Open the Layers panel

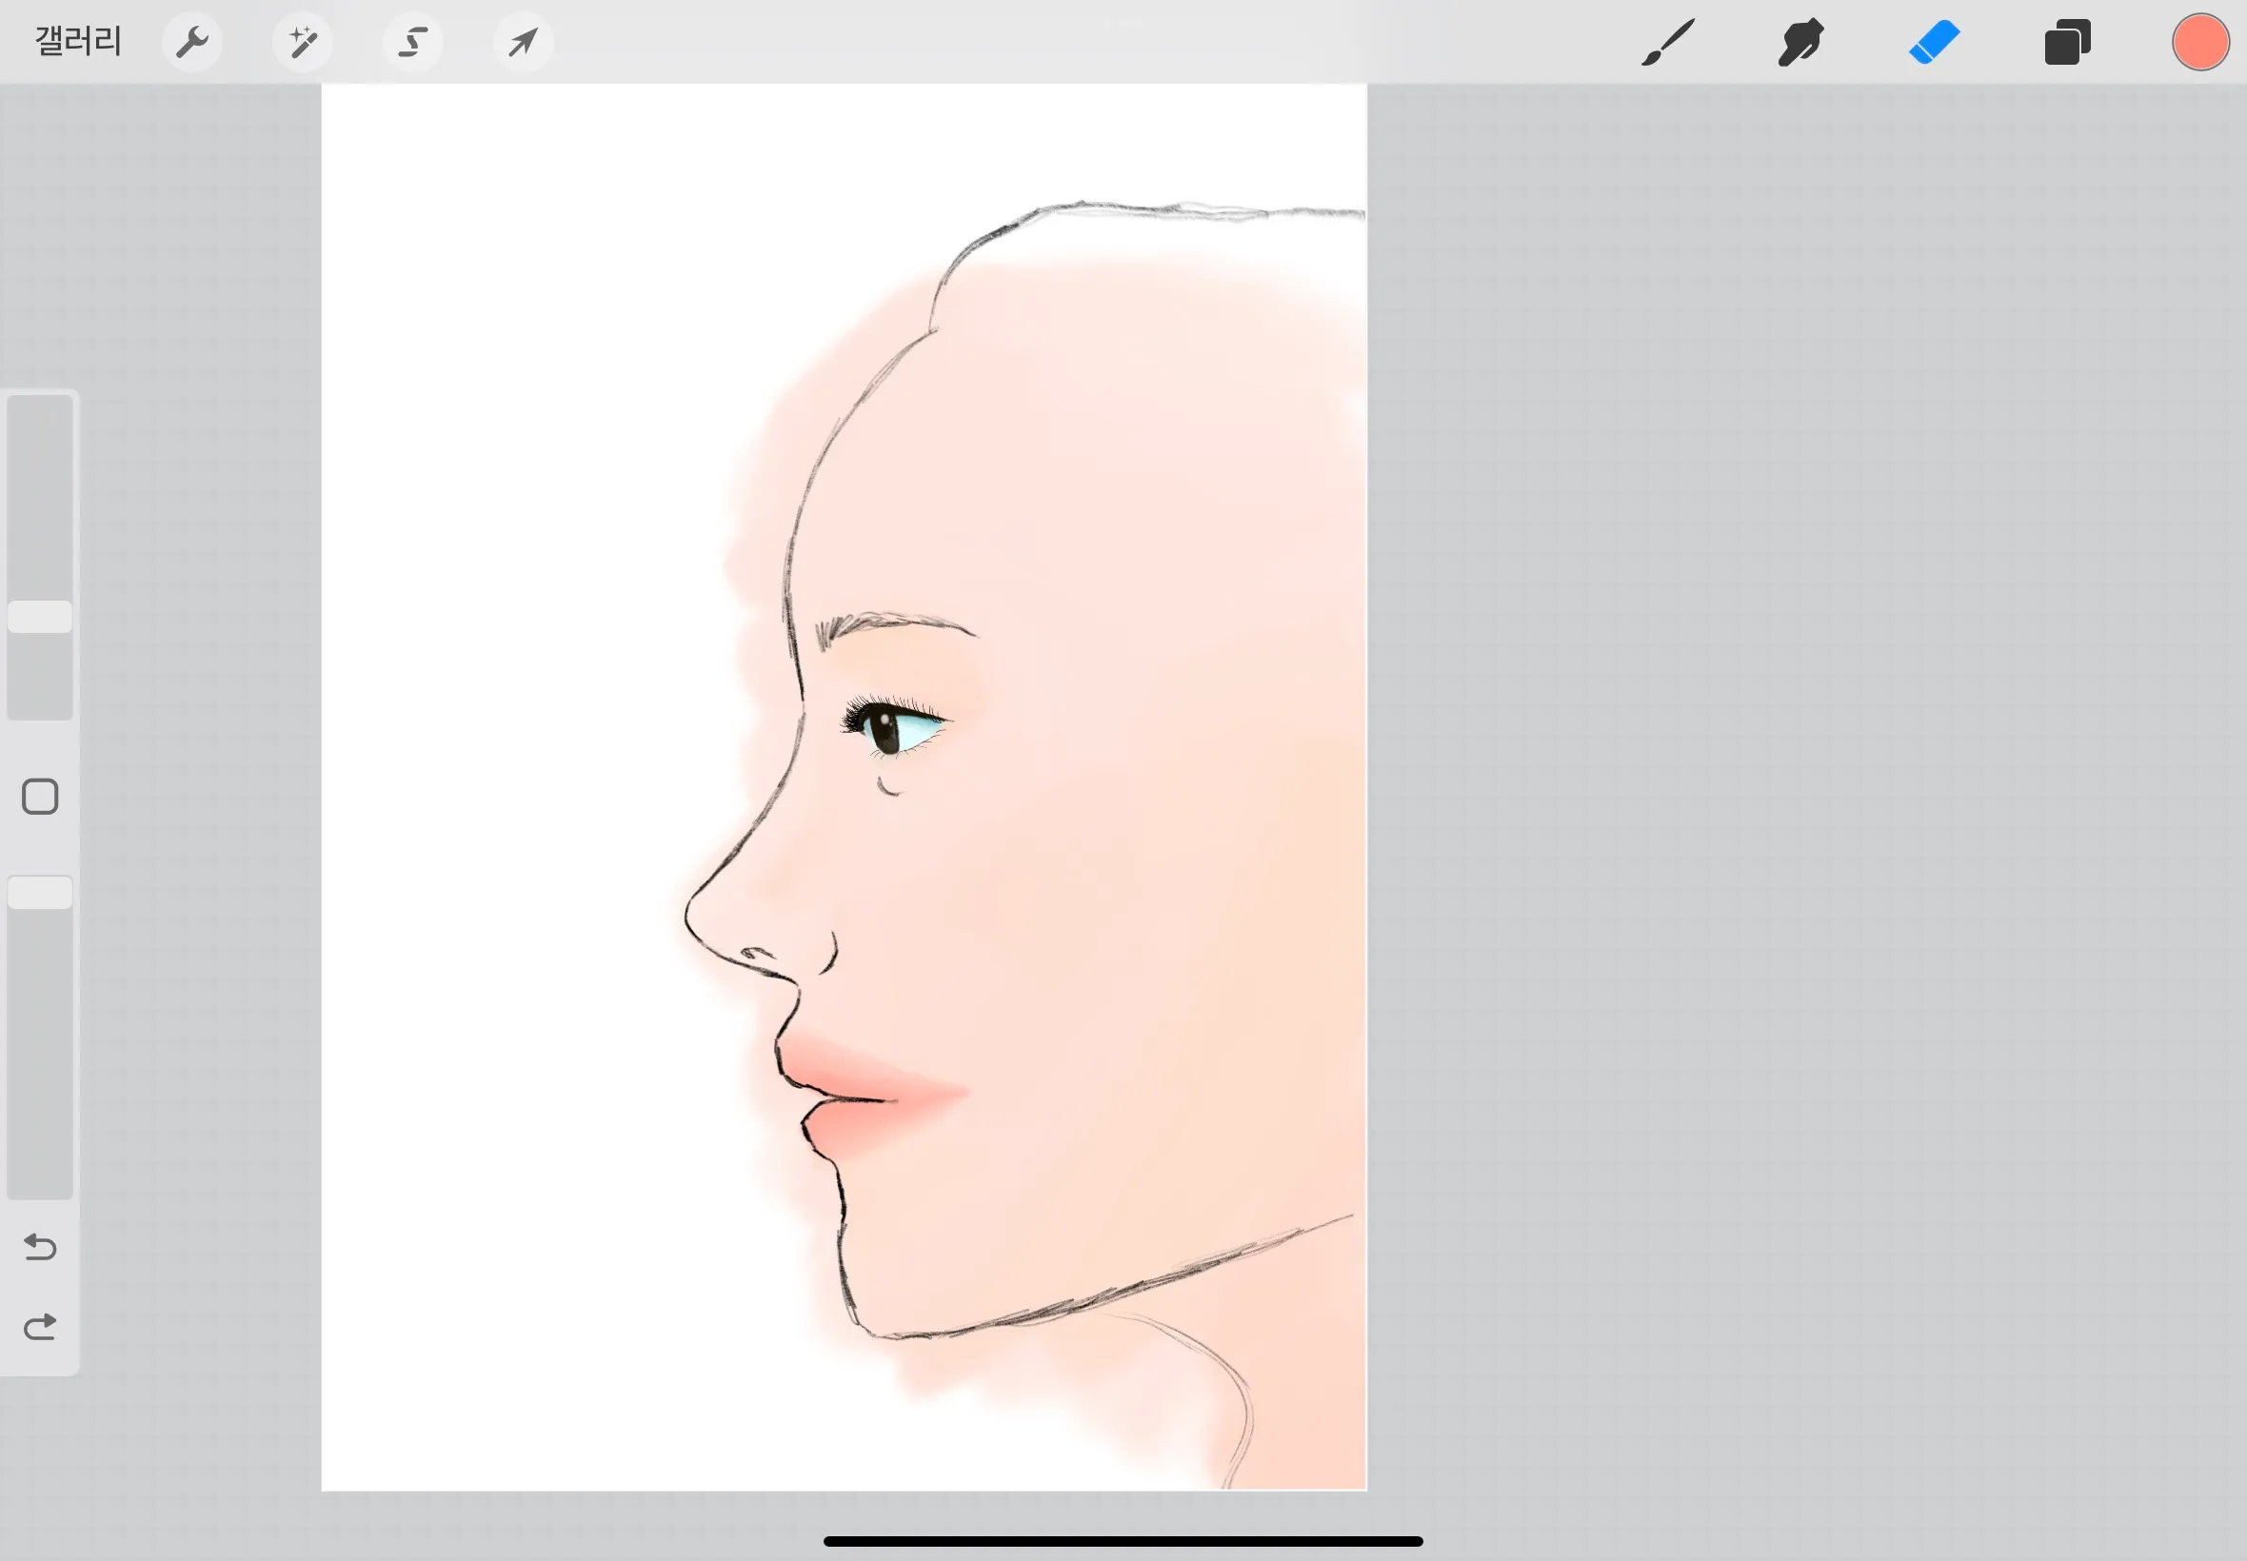coord(2067,42)
